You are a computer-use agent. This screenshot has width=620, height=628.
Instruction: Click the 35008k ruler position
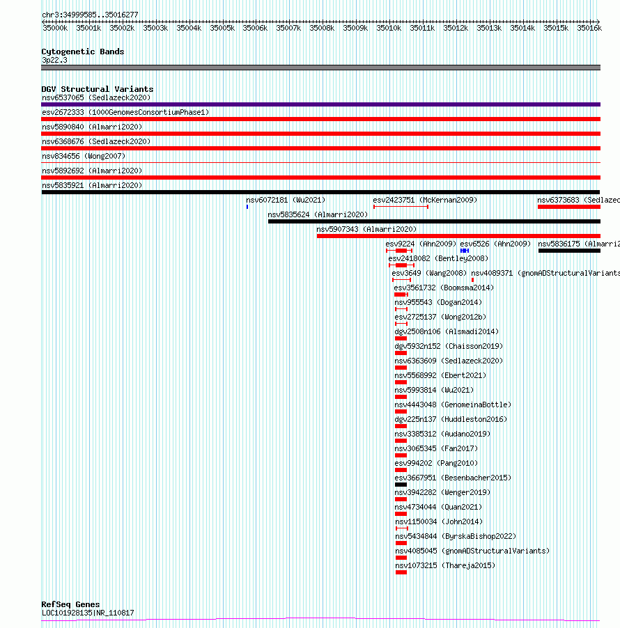click(322, 28)
